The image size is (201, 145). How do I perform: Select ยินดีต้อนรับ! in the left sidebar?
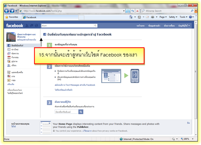tap(23, 45)
